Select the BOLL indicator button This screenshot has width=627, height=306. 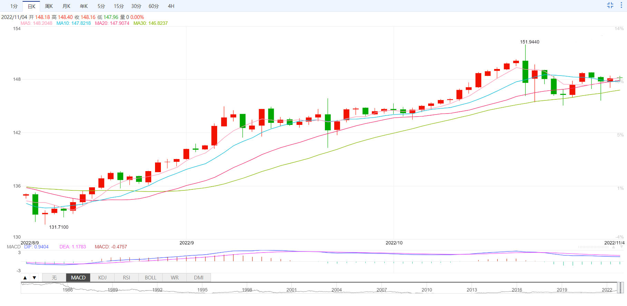(151, 278)
